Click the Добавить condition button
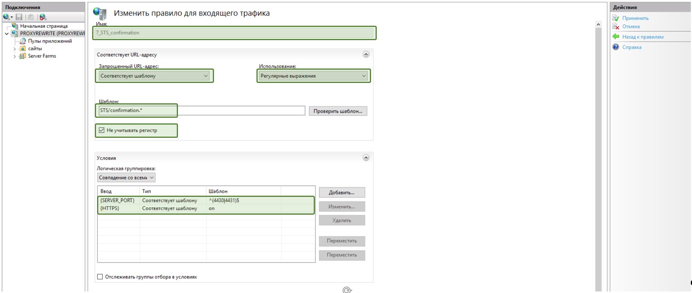Viewport: 692px width, 293px height. point(342,192)
